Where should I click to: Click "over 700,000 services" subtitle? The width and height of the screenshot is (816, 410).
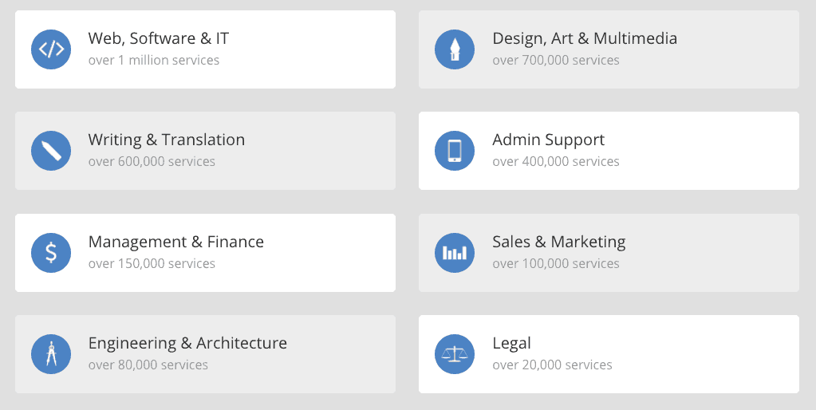pos(556,61)
